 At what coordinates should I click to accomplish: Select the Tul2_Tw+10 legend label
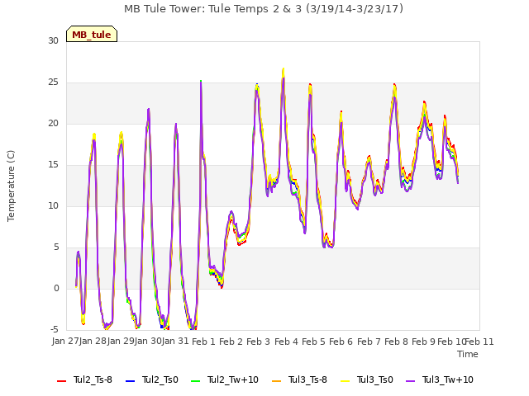coord(233,379)
